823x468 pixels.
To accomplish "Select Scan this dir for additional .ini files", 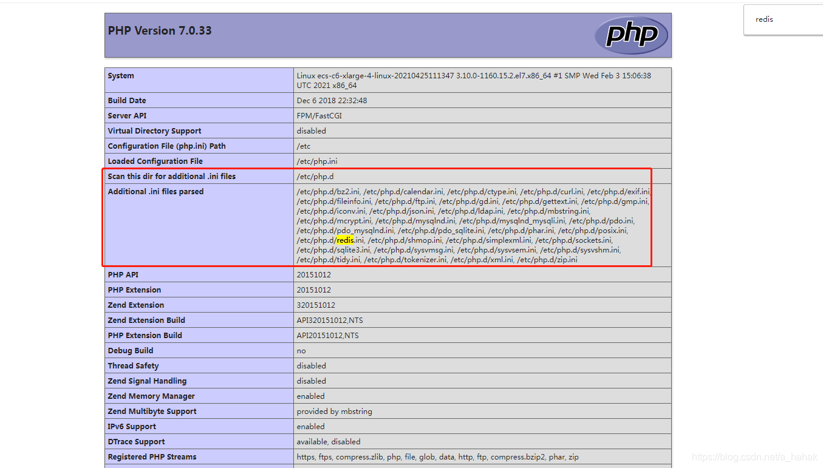I will (x=172, y=177).
